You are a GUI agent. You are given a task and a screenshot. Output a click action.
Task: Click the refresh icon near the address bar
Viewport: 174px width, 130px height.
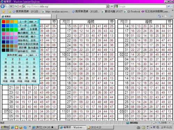click(16, 6)
